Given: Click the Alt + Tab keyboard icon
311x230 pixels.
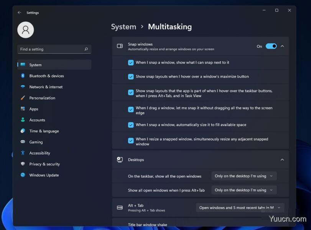Looking at the screenshot, I should 120,207.
